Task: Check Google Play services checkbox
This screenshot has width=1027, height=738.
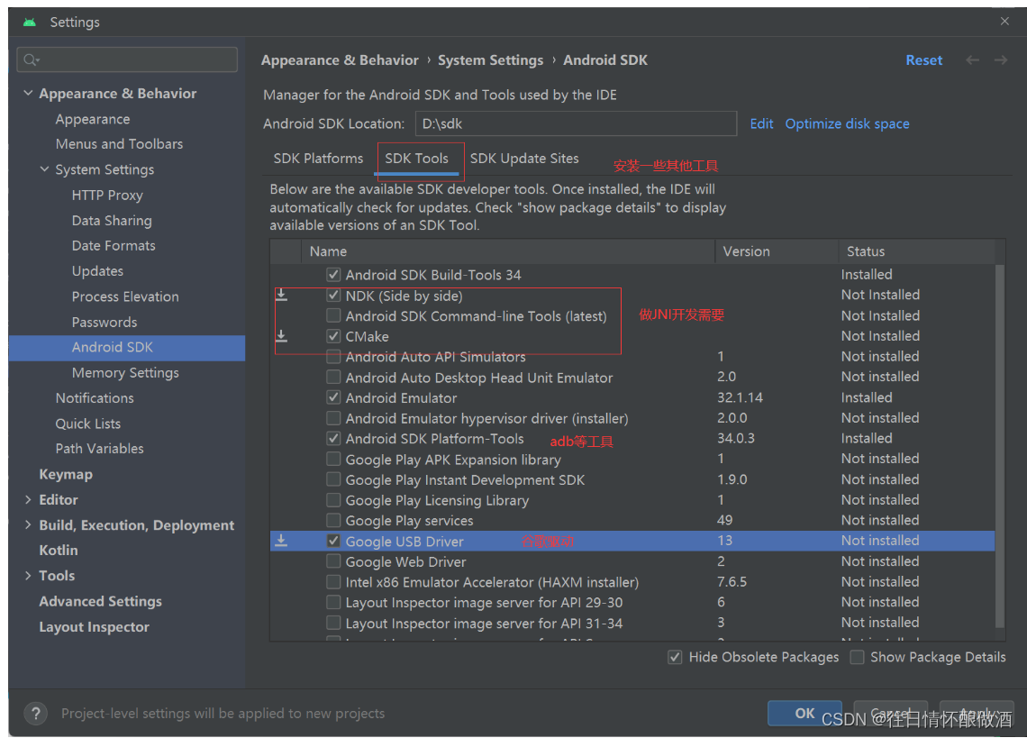Action: (333, 521)
